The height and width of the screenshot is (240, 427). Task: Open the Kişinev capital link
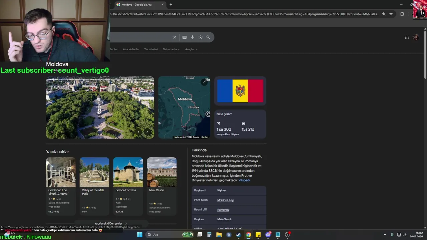(222, 190)
